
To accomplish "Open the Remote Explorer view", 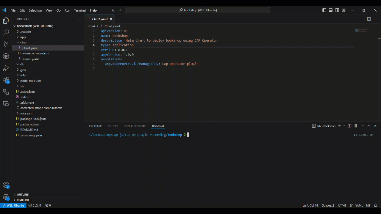I will 6,92.
